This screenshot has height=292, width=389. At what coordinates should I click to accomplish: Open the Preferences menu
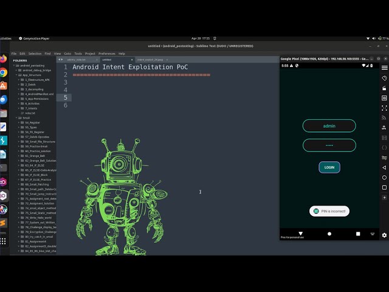tap(107, 54)
